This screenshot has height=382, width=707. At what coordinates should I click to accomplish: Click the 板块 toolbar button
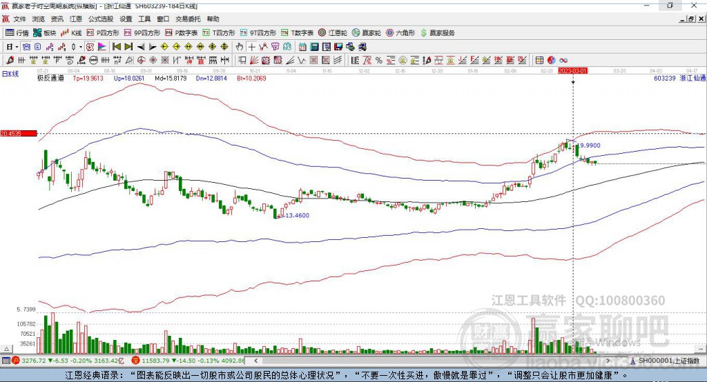(45, 33)
